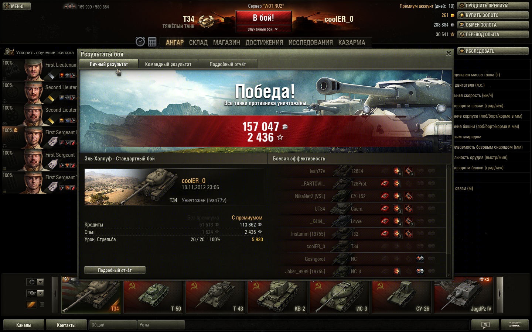This screenshot has width=532, height=332.
Task: Click the red В бой! button
Action: pyautogui.click(x=263, y=18)
